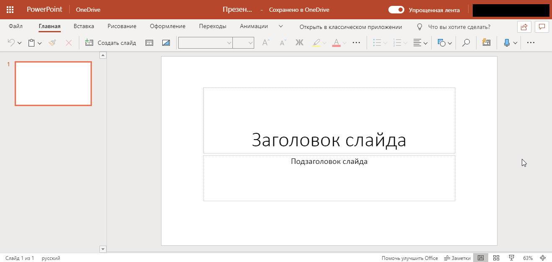This screenshot has width=552, height=262.
Task: Click Открыть в классическом приложении
Action: tap(351, 27)
